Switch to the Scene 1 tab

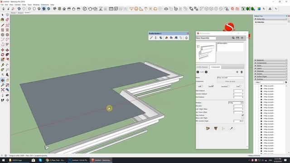tap(13, 13)
